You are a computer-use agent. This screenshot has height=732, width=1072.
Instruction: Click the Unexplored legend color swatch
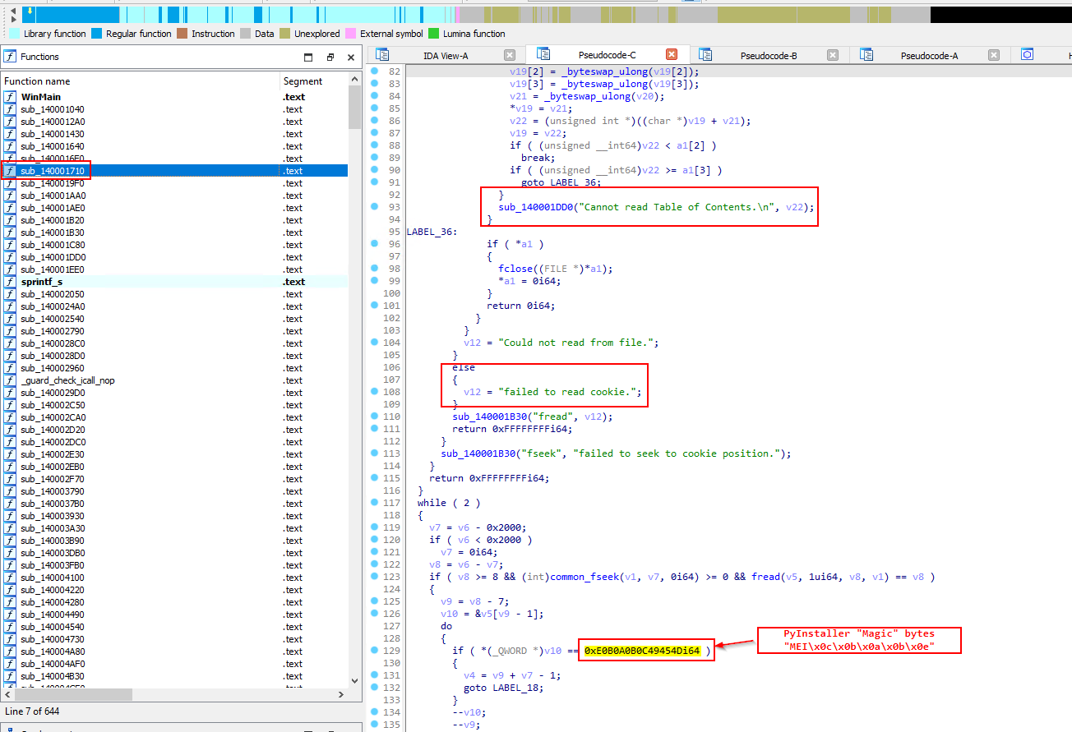tap(285, 34)
